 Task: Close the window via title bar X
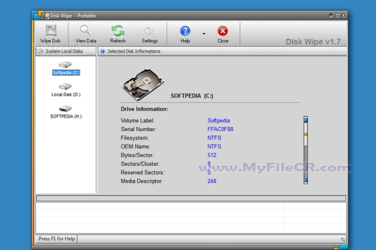[344, 15]
